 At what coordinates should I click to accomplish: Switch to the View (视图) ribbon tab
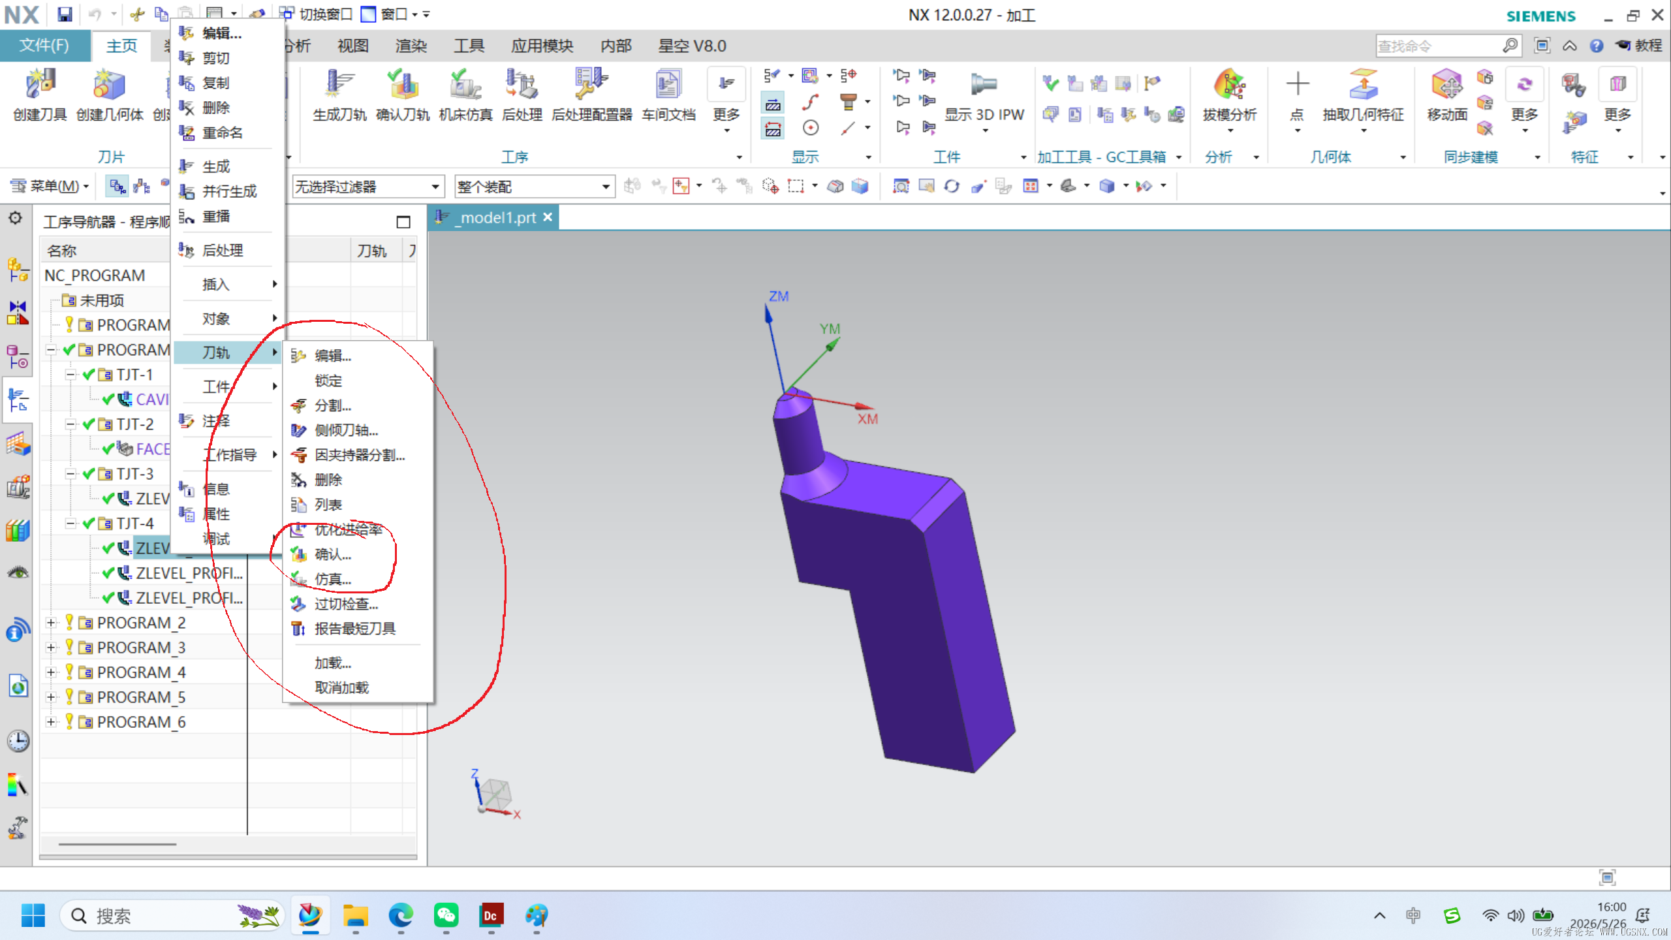(x=353, y=46)
